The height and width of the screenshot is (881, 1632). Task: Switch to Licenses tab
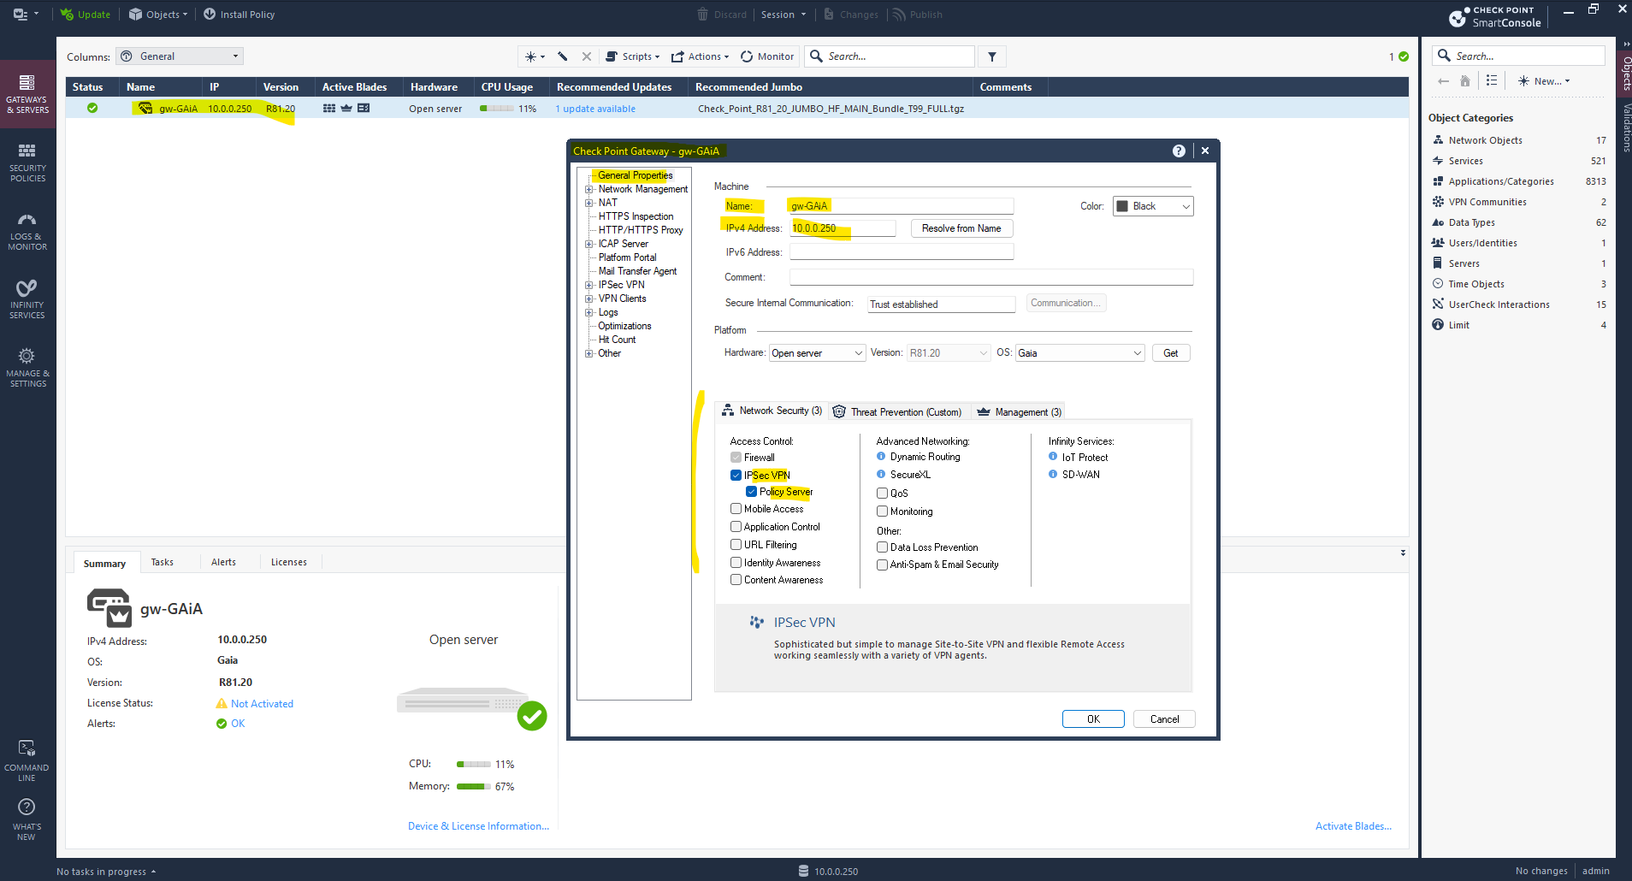(x=289, y=562)
